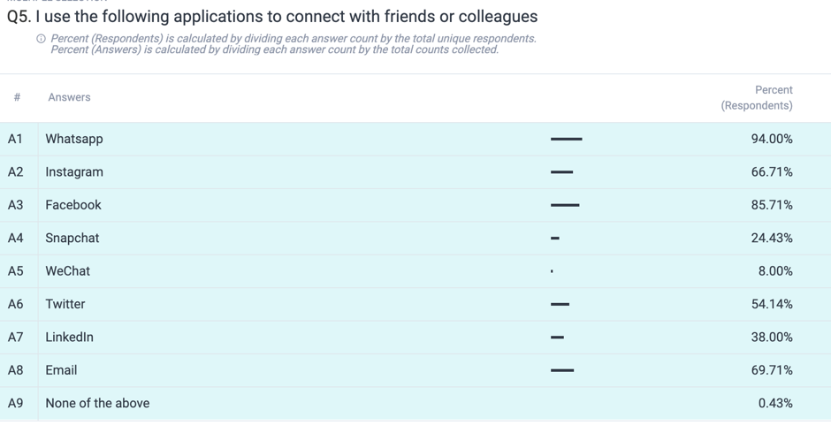
Task: Click the Q5 question title text
Action: point(272,16)
